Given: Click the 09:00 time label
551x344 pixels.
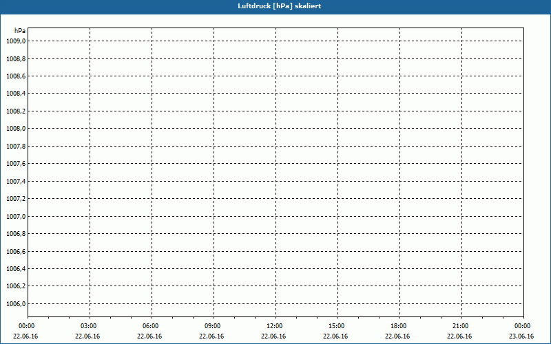Looking at the screenshot, I should click(213, 326).
